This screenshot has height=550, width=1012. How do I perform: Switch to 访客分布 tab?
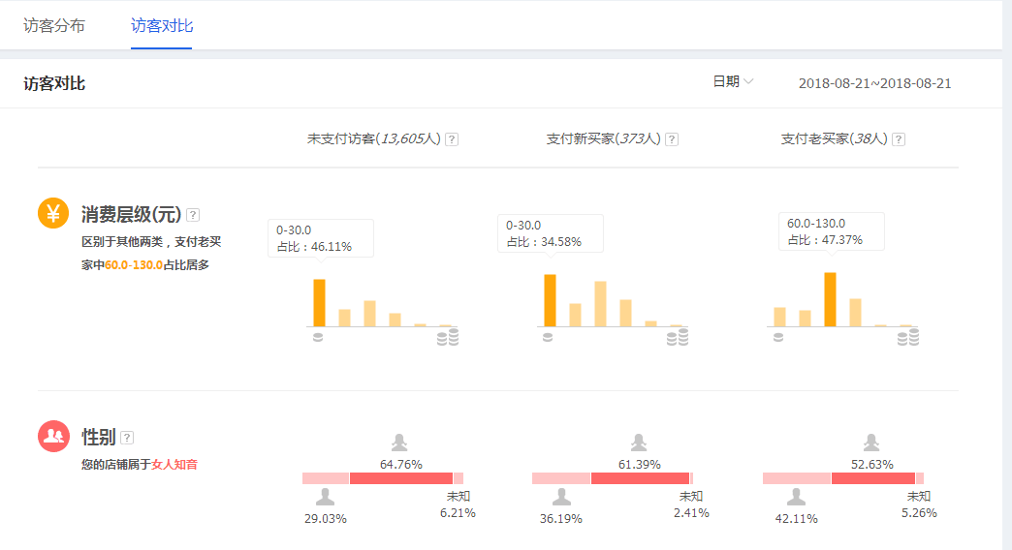[54, 26]
